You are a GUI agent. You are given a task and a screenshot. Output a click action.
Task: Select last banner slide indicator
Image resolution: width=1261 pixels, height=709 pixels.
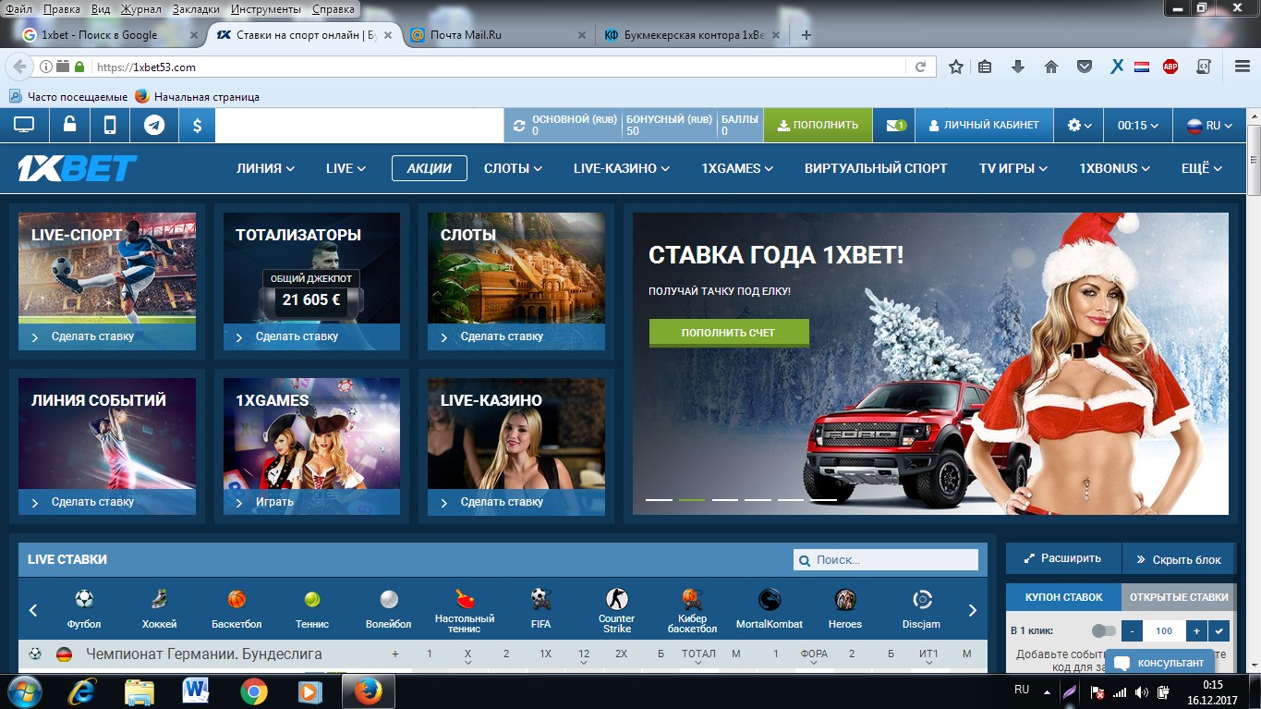824,499
